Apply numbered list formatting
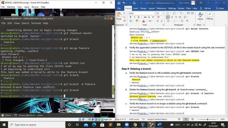 click(174, 13)
